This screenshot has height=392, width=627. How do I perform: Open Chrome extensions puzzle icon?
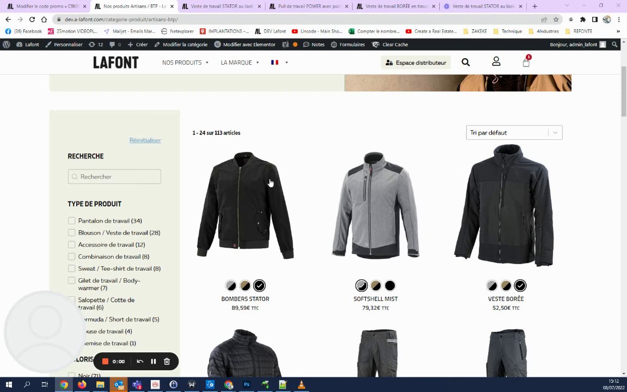[x=582, y=19]
